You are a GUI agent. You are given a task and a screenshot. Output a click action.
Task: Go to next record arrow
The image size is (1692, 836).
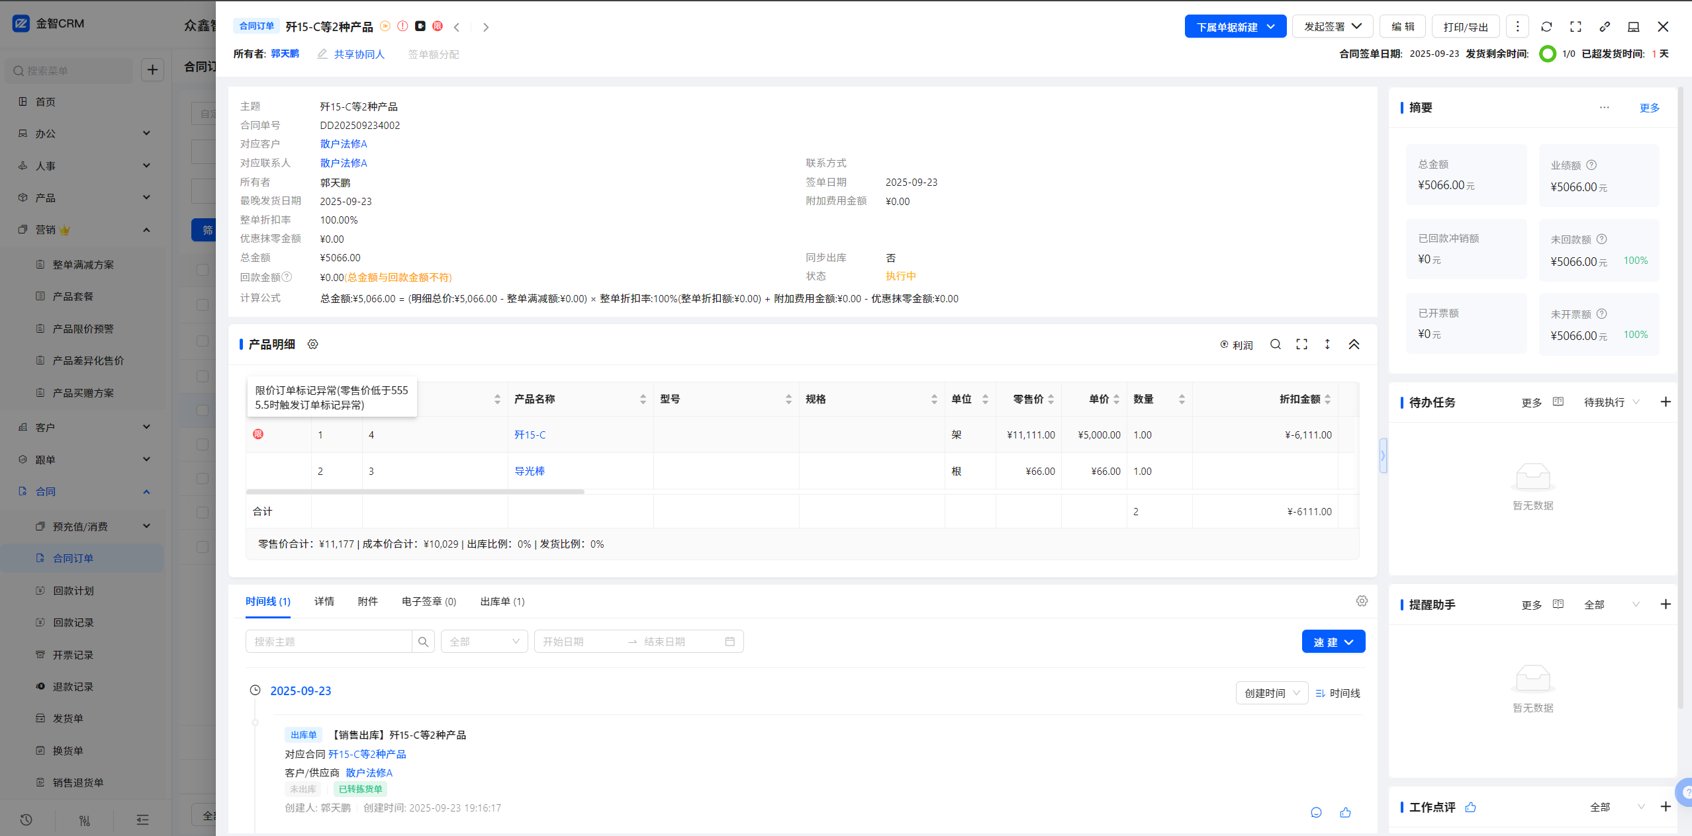coord(486,27)
